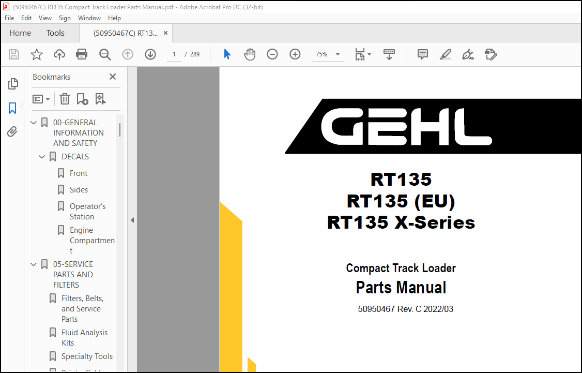
Task: Add a comment sticky note
Action: (422, 55)
